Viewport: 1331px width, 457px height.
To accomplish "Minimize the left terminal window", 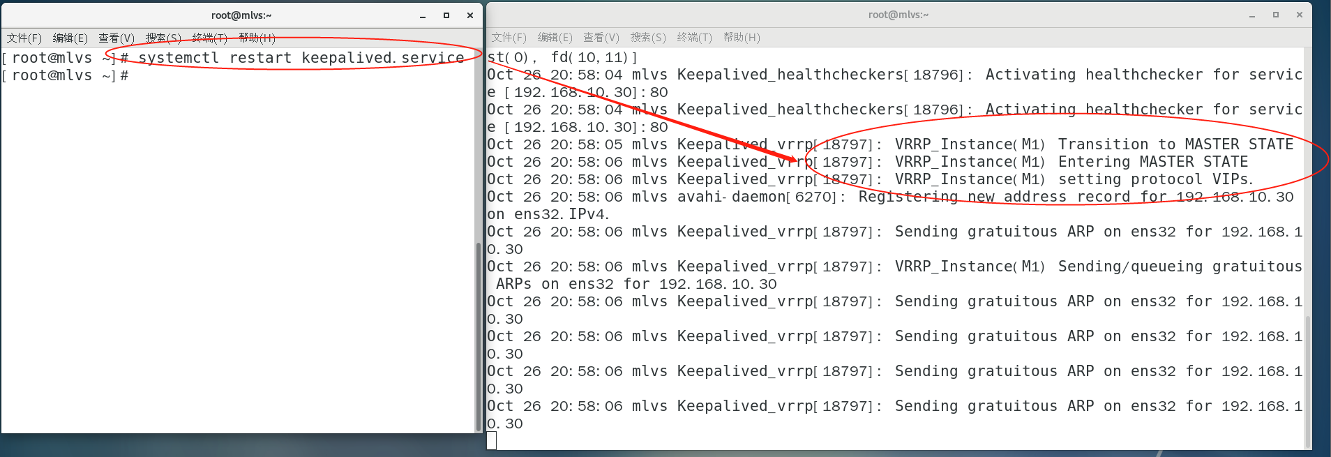I will click(x=423, y=15).
